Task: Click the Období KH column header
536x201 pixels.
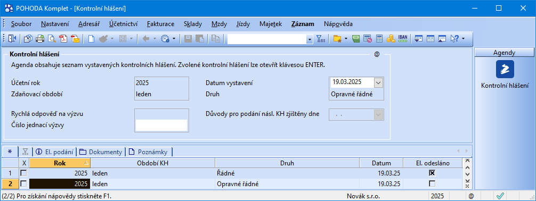Action: [x=153, y=163]
